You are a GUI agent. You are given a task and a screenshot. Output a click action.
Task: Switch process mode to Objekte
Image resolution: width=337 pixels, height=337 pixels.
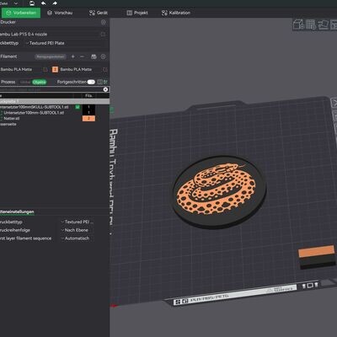pos(40,82)
